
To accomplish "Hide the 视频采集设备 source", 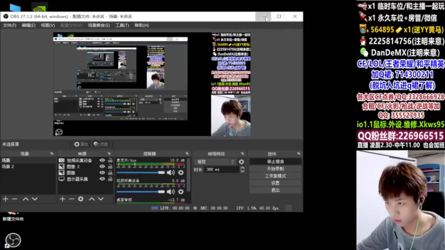I will pyautogui.click(x=102, y=161).
